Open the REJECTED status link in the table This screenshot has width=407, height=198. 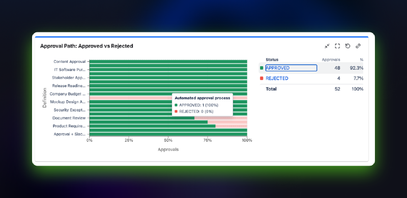tap(277, 78)
